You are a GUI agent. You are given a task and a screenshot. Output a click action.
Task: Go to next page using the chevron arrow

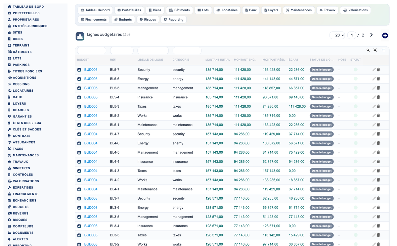pyautogui.click(x=372, y=35)
